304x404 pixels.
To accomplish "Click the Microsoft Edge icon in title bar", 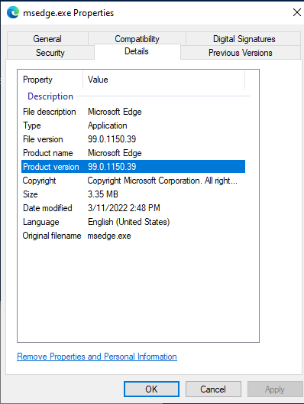I will point(13,12).
